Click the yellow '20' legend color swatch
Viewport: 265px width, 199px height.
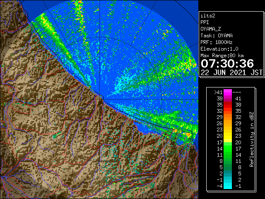tap(228, 136)
